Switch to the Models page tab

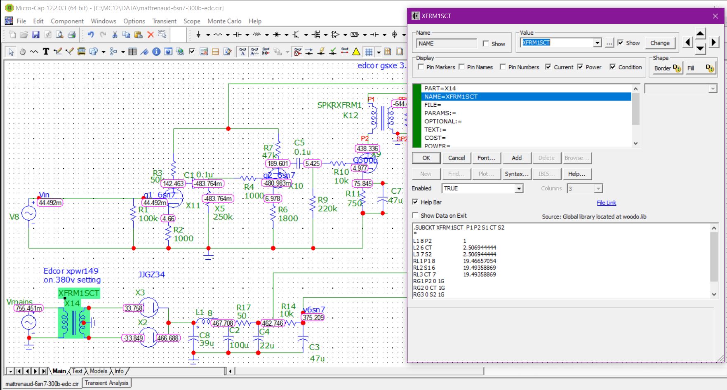click(98, 371)
